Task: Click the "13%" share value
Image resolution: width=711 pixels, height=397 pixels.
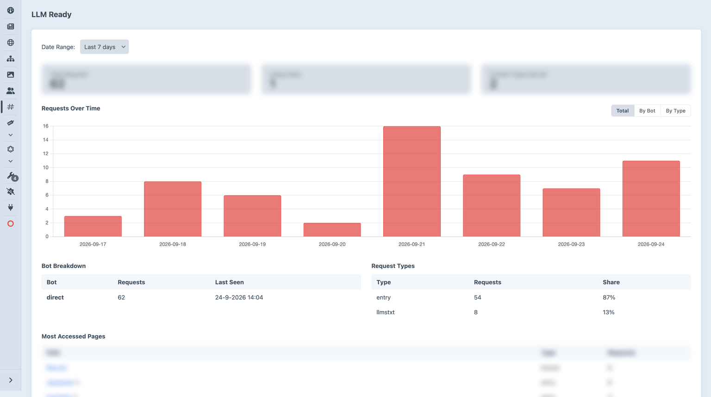Action: coord(609,312)
